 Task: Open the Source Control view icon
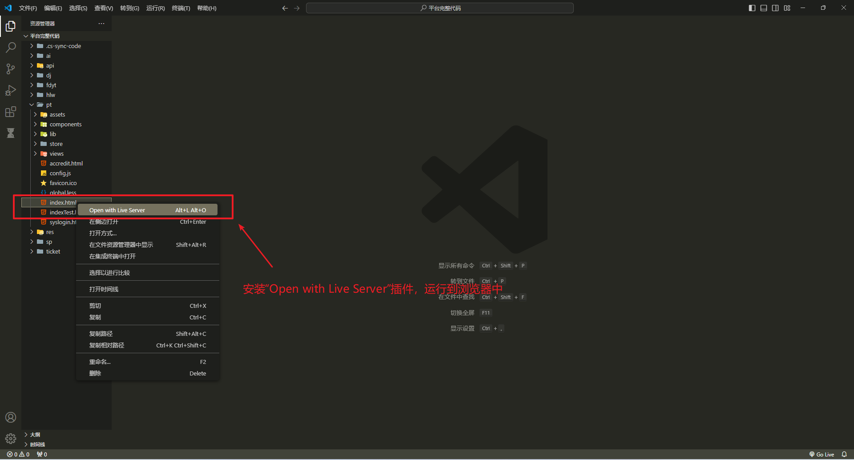pos(11,69)
